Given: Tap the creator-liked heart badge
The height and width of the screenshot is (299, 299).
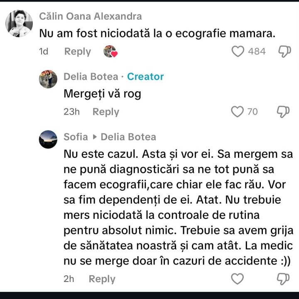Looking at the screenshot, I should tap(110, 51).
